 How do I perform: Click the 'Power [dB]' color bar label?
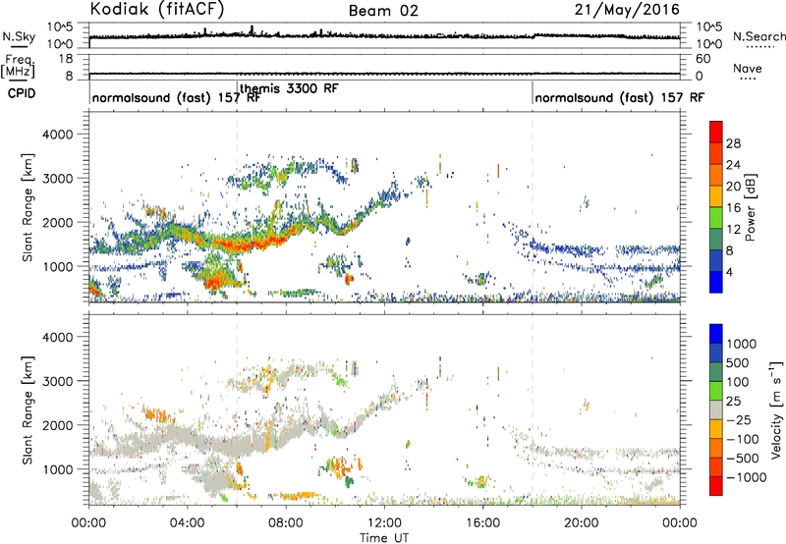(751, 207)
